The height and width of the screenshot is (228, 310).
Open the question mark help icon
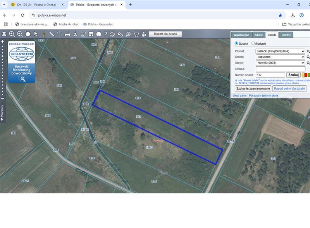[105, 34]
